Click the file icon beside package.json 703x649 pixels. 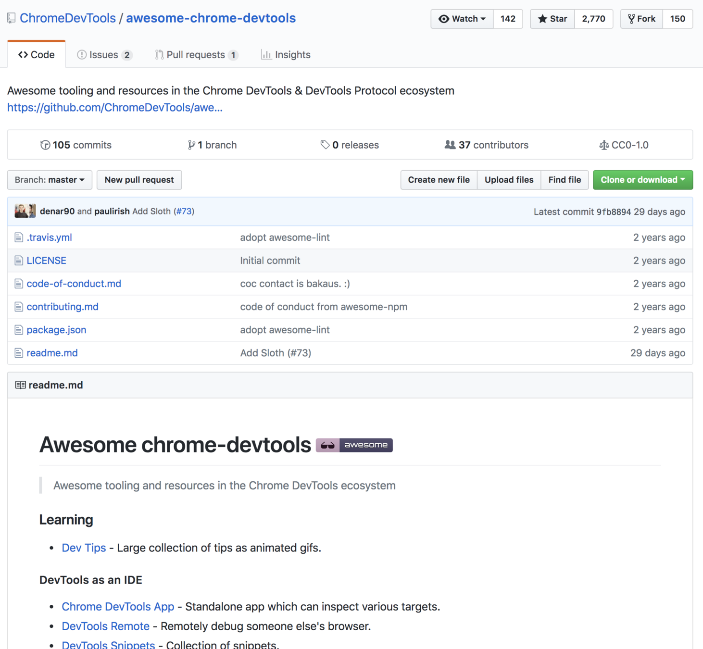point(19,330)
